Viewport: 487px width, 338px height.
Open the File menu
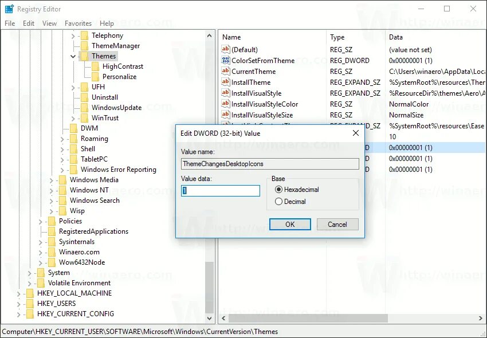(10, 23)
